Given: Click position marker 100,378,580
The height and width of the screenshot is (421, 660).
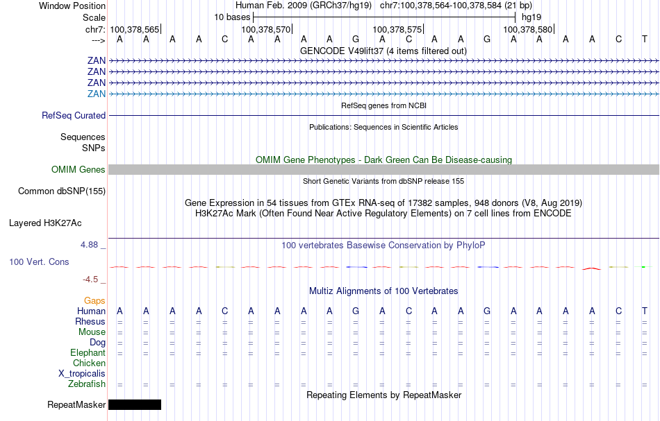Looking at the screenshot, I should pyautogui.click(x=528, y=29).
